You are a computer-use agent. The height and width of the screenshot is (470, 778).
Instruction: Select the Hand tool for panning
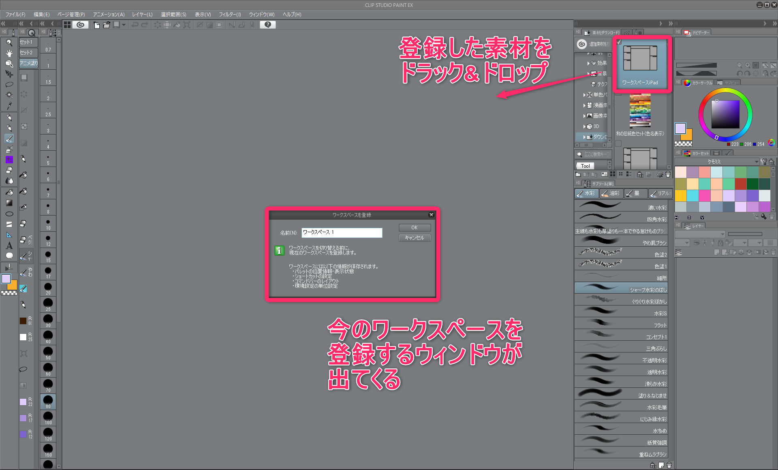9,52
